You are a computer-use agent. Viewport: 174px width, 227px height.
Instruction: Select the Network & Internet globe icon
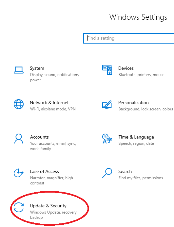click(x=19, y=104)
